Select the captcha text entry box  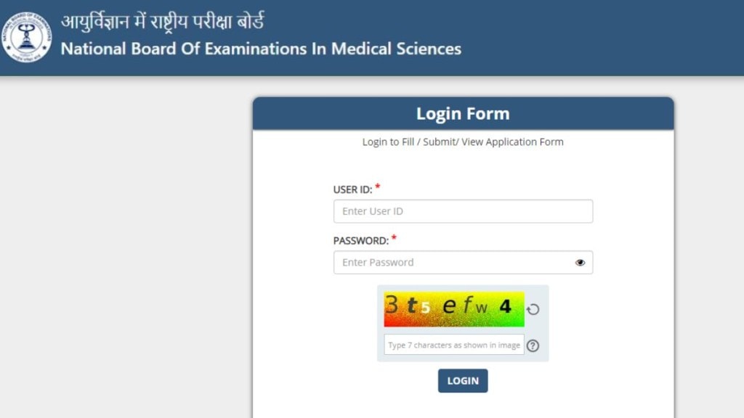(x=453, y=345)
